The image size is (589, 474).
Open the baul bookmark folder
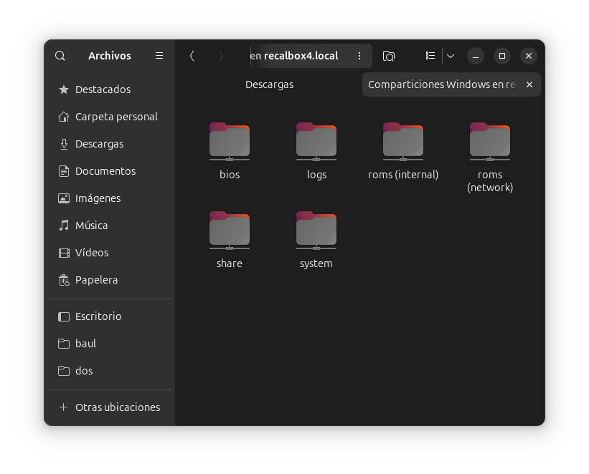tap(110, 344)
